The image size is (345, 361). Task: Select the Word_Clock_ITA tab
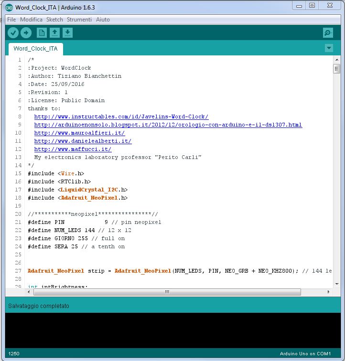click(36, 49)
